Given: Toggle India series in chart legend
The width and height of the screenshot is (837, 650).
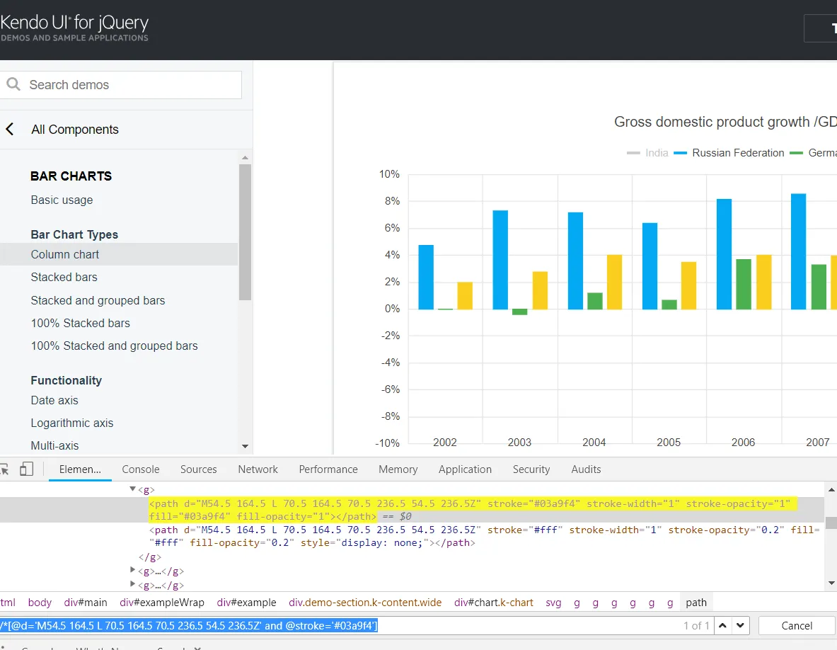Looking at the screenshot, I should (x=648, y=153).
